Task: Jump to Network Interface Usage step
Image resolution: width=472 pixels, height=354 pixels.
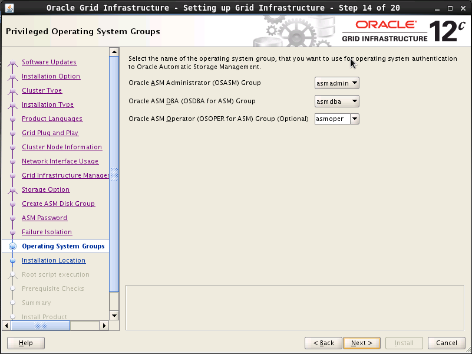Action: pos(60,161)
